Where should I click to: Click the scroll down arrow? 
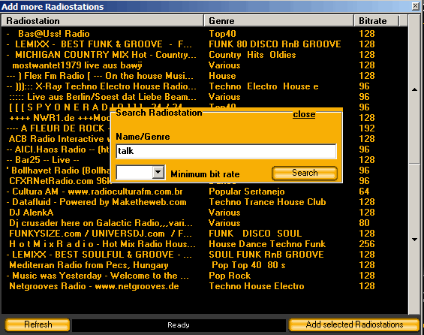tap(414, 240)
